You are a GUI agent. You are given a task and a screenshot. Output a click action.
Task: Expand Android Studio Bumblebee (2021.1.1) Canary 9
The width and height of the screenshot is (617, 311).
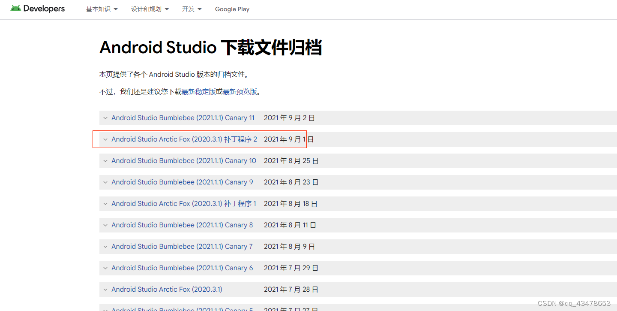(x=105, y=182)
